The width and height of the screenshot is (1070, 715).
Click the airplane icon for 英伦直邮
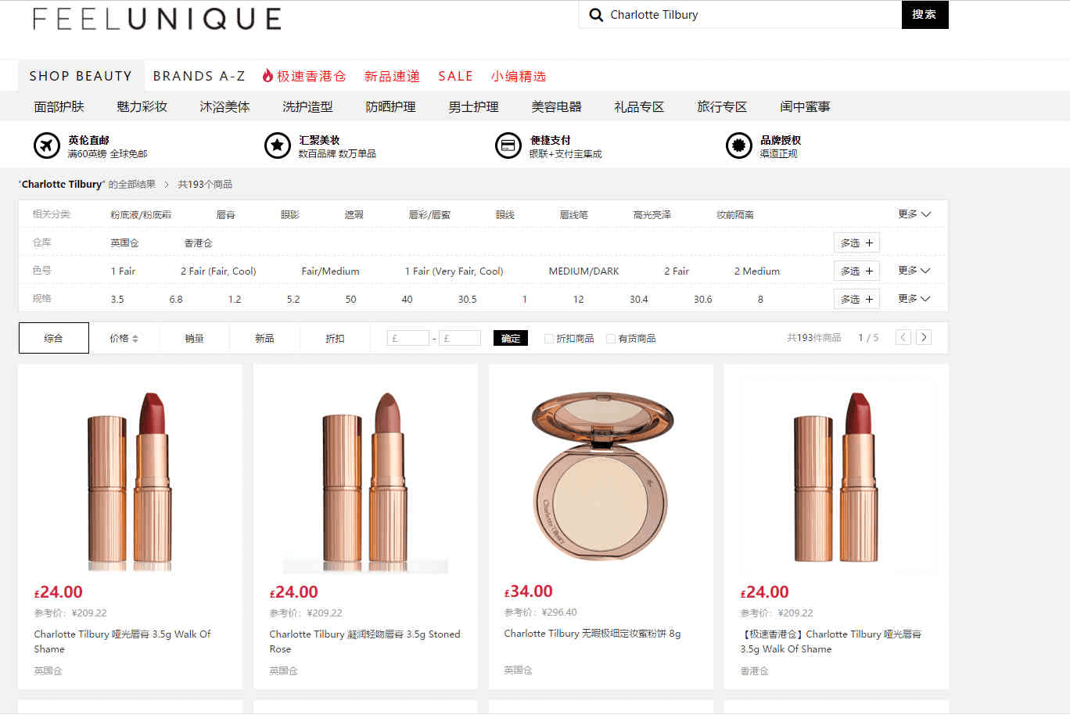tap(47, 146)
